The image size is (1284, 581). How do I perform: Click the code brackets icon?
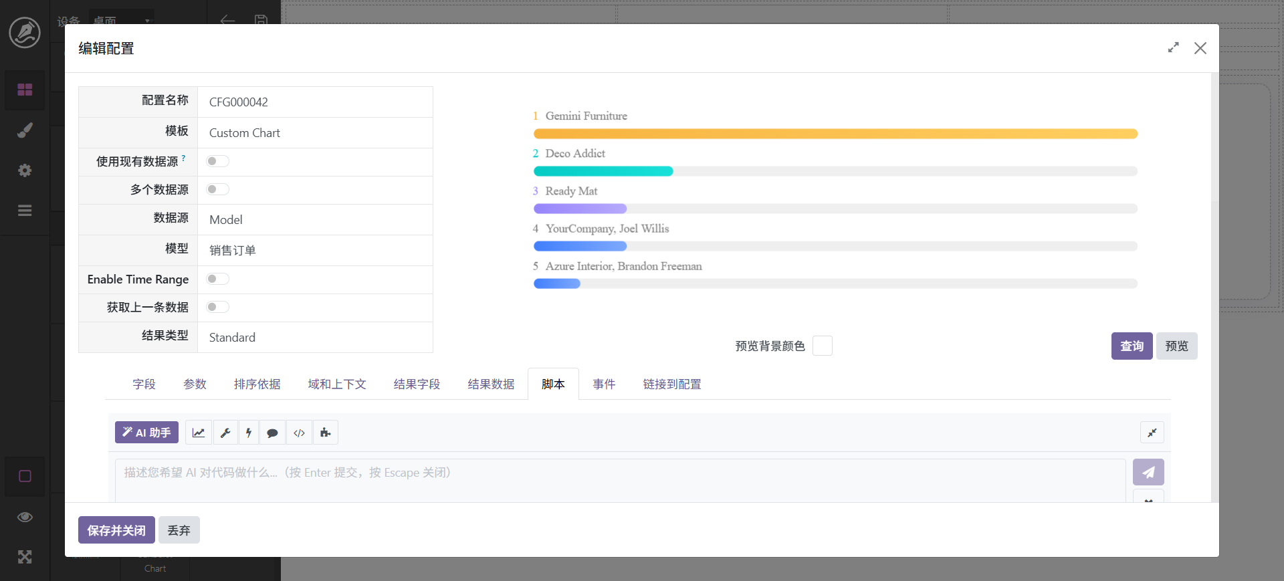click(x=299, y=433)
